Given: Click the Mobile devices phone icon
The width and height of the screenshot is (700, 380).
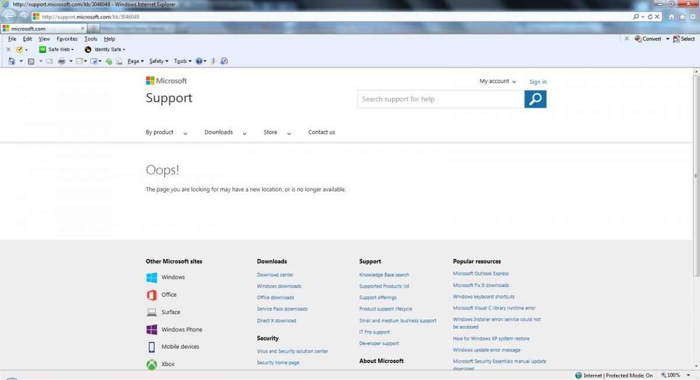Looking at the screenshot, I should (x=152, y=347).
